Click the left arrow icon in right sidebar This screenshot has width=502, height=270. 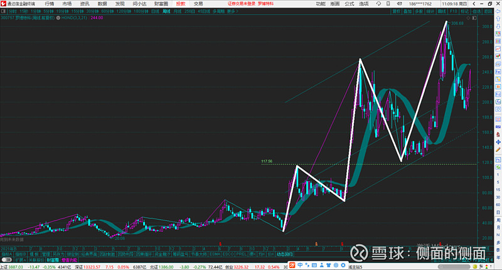[498, 11]
